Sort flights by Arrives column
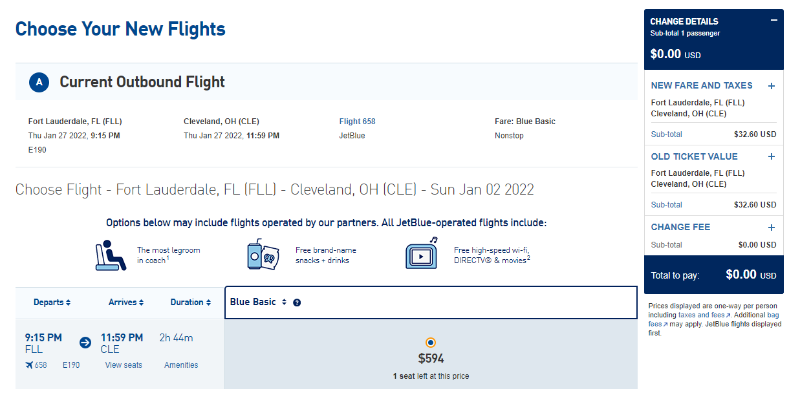The height and width of the screenshot is (393, 800). (x=126, y=303)
